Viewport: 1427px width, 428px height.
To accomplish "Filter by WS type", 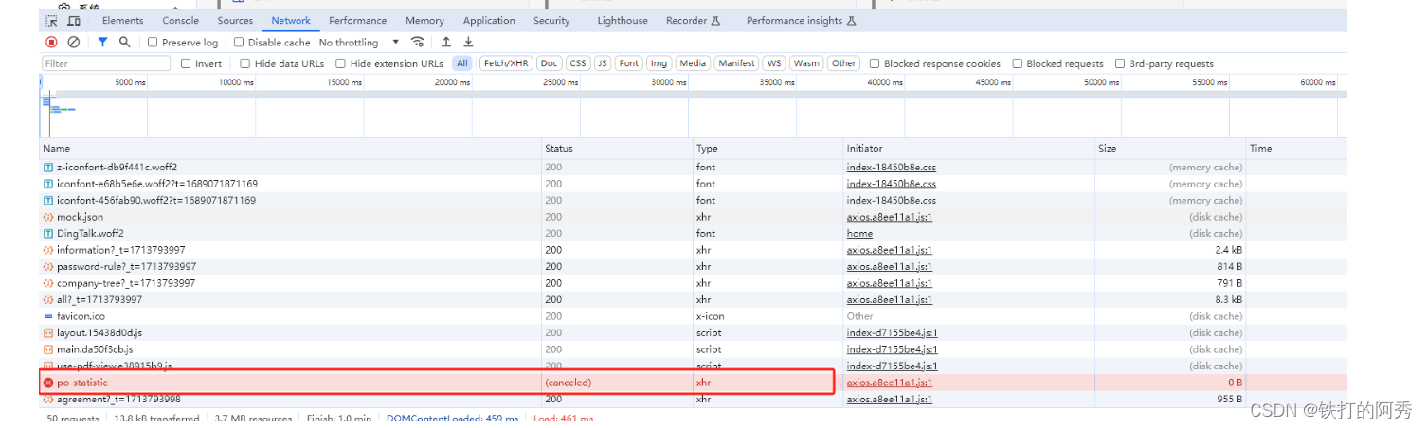I will pyautogui.click(x=774, y=63).
